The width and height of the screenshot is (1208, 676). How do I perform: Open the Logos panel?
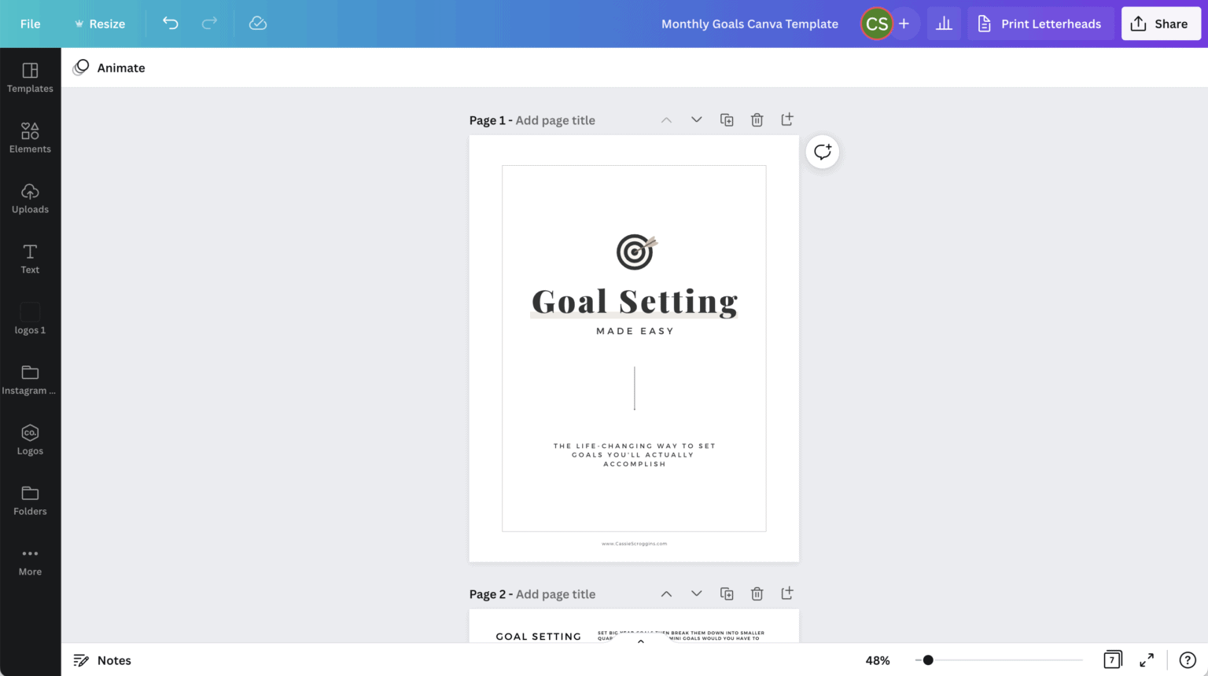pos(30,439)
